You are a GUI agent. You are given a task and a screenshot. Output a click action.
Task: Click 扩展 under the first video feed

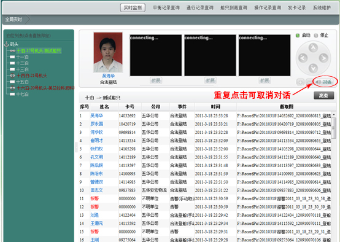point(156,80)
